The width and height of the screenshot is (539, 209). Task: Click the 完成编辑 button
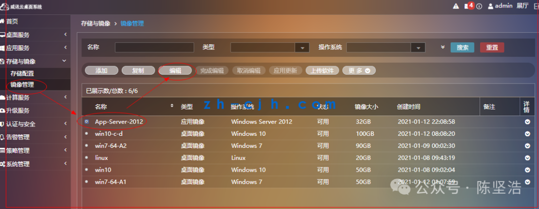[x=212, y=71]
